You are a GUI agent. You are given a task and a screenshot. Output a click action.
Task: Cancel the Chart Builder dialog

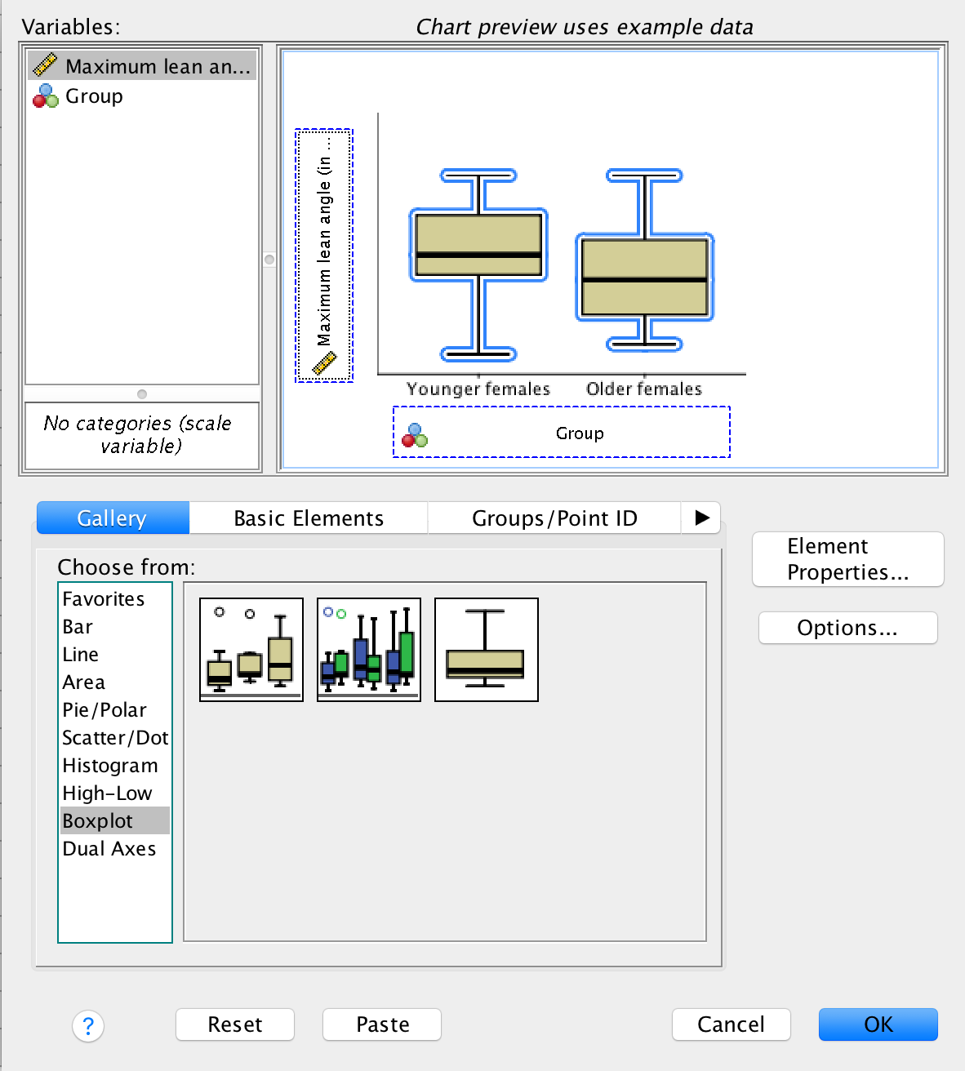point(731,1024)
